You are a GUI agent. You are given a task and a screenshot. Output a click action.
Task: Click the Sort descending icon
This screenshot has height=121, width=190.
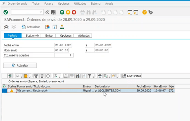pyautogui.click(x=72, y=76)
